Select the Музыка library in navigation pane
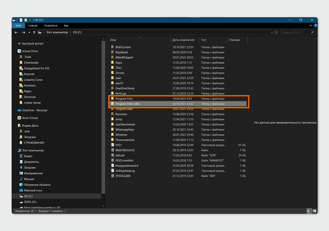 [x=29, y=179]
